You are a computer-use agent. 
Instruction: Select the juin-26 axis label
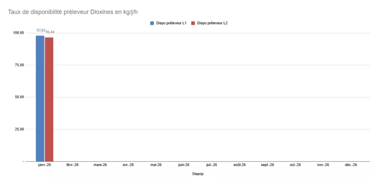pos(183,165)
